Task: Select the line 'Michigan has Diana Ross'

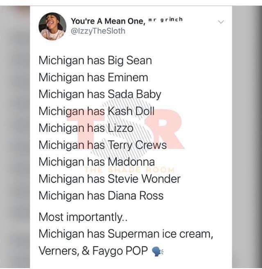Action: pyautogui.click(x=101, y=196)
